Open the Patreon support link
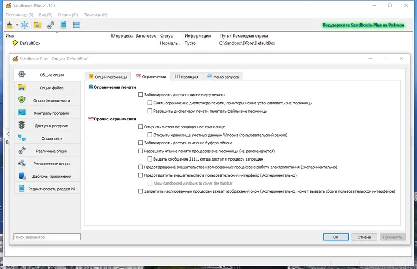 (x=363, y=25)
